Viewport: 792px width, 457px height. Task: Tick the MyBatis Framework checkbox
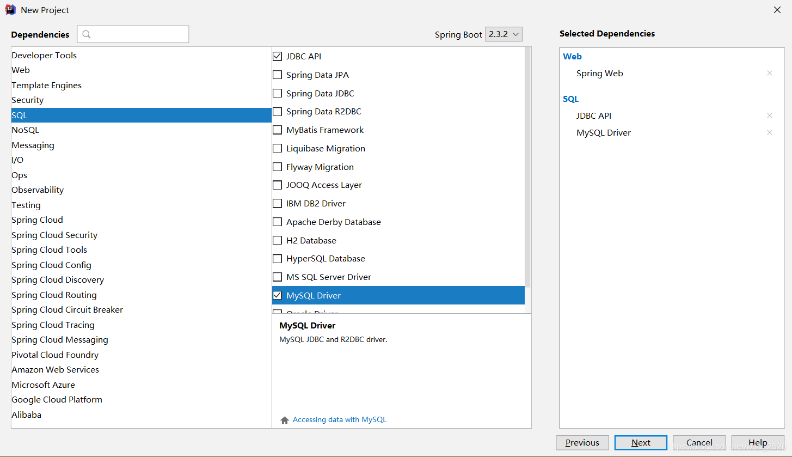(x=278, y=130)
